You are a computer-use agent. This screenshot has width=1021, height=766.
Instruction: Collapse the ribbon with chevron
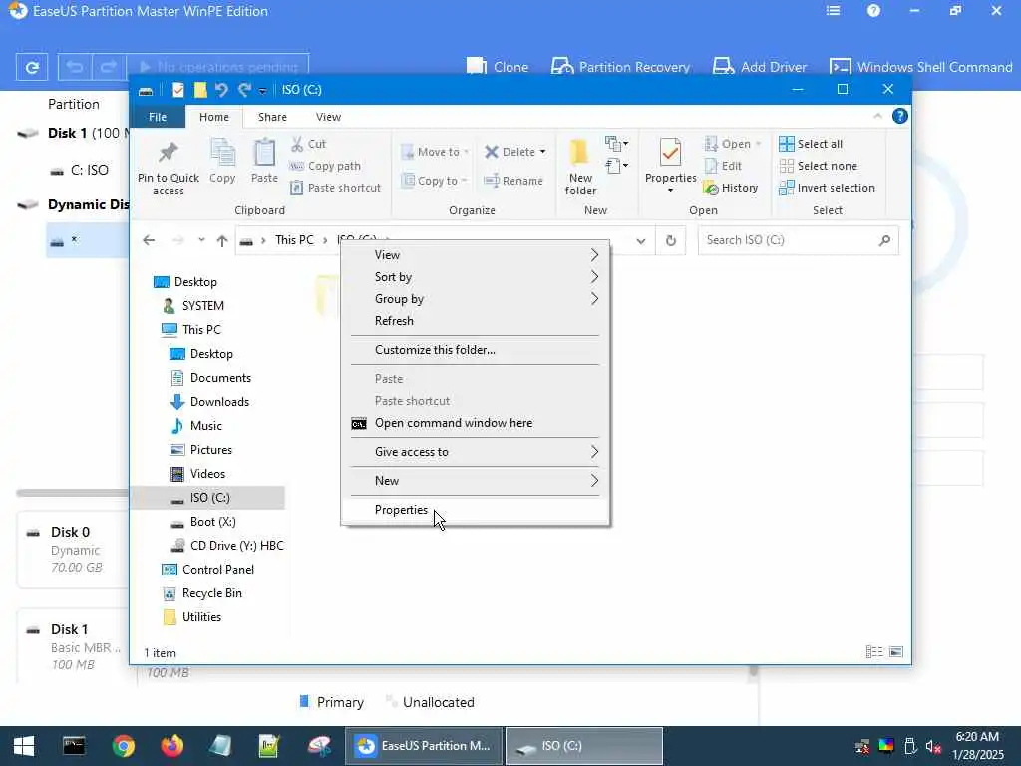click(877, 116)
